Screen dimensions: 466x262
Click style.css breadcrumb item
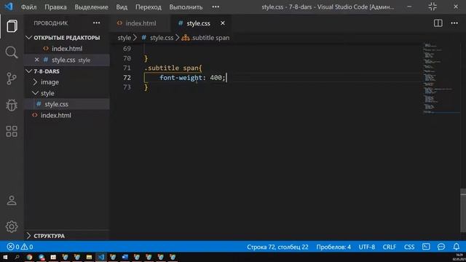click(x=162, y=38)
